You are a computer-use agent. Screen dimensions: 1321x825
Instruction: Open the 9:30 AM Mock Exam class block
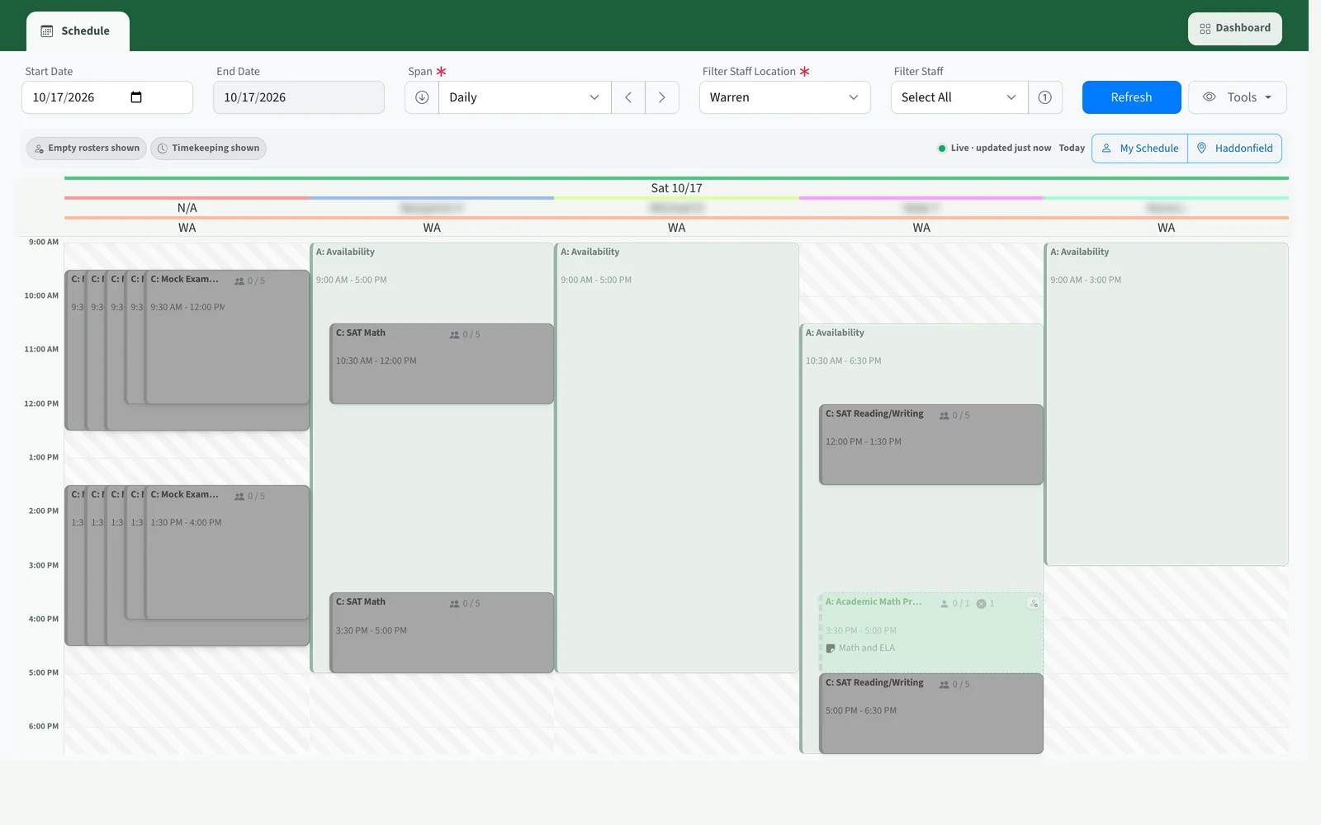[226, 337]
